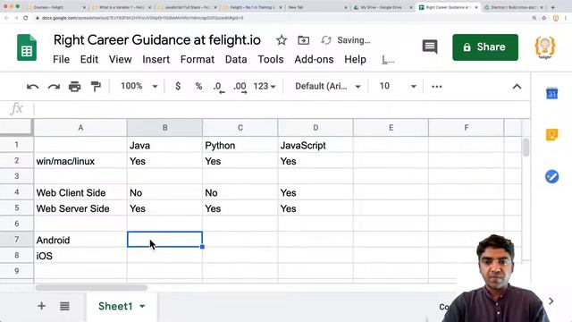572x322 pixels.
Task: Select cell 'Android'
Action: pyautogui.click(x=80, y=240)
